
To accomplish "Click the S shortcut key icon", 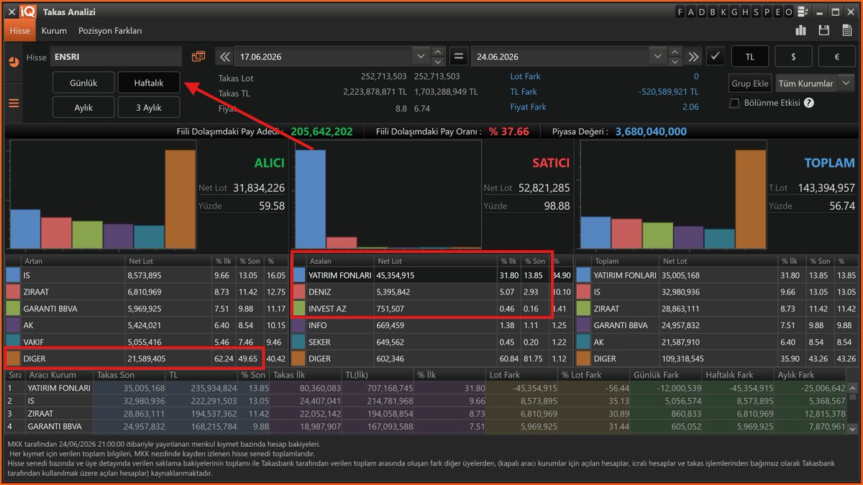I will coord(756,12).
